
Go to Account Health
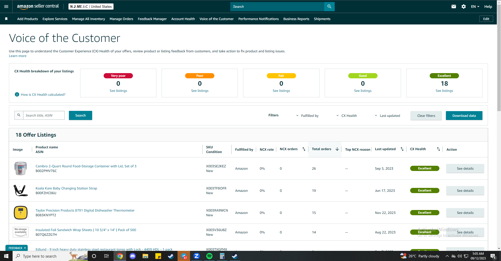click(183, 19)
